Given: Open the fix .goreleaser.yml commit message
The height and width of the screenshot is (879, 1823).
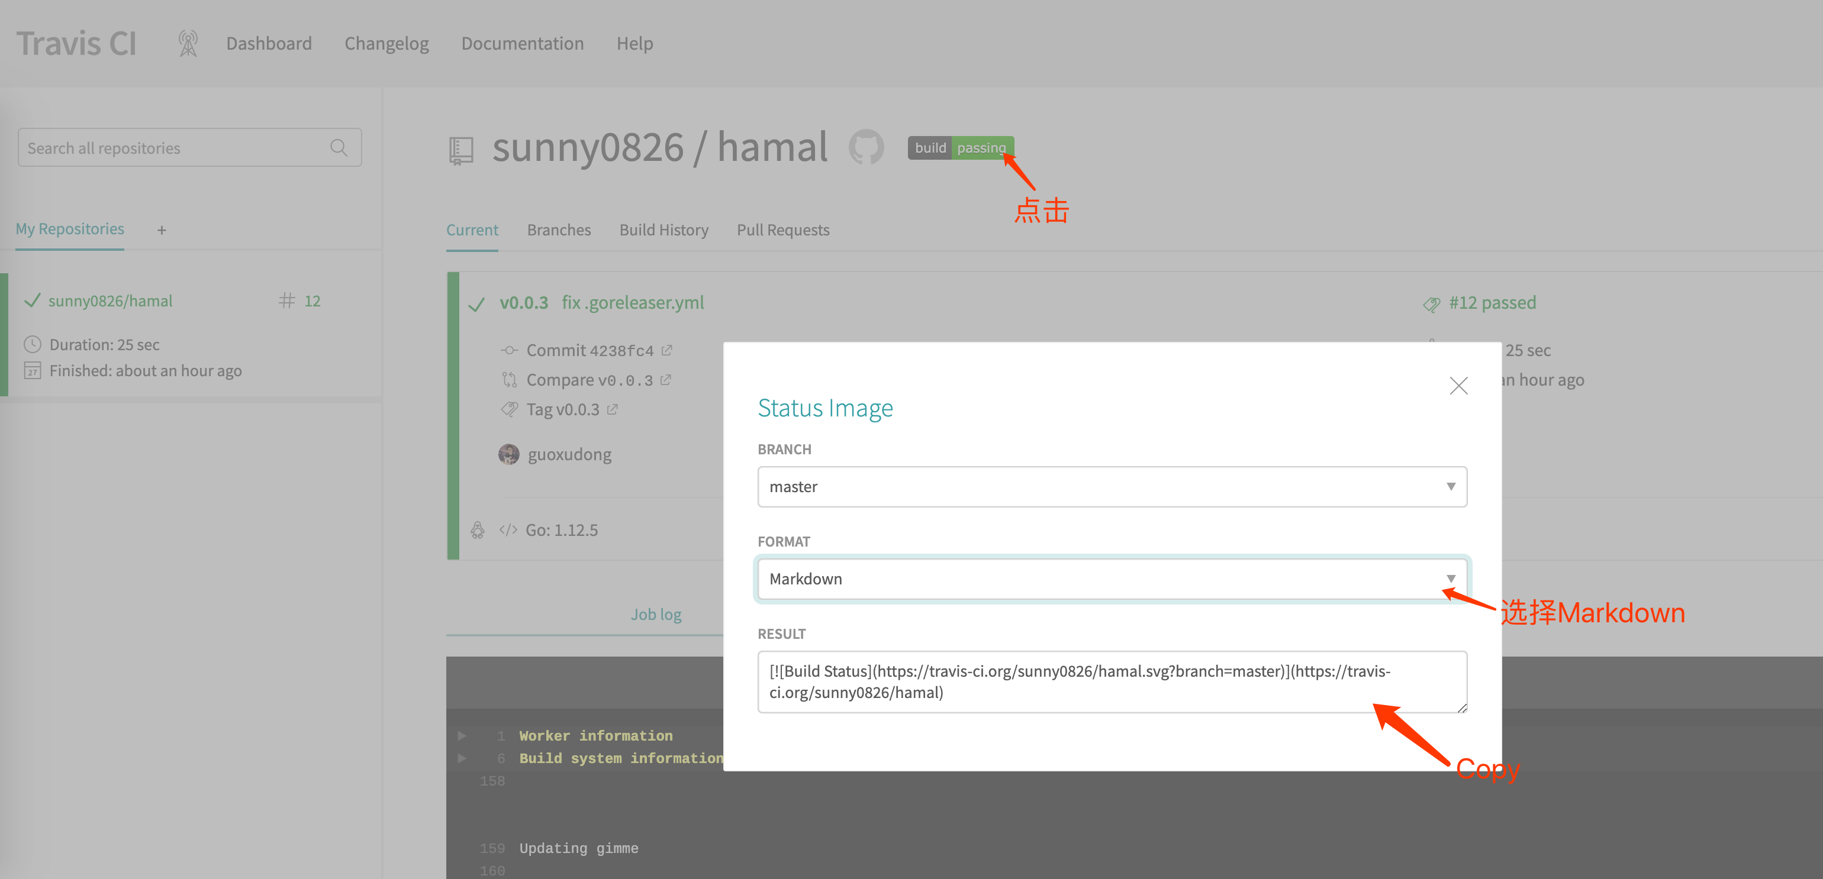Looking at the screenshot, I should pos(633,303).
